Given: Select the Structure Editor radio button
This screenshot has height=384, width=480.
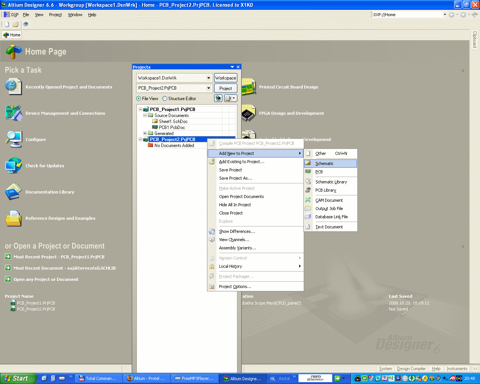Looking at the screenshot, I should click(165, 99).
